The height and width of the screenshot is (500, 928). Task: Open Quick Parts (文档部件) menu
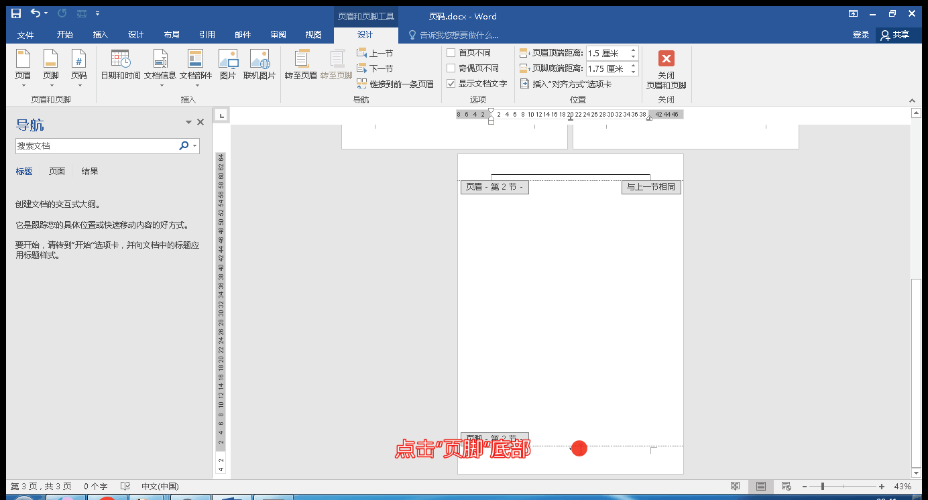tap(196, 69)
